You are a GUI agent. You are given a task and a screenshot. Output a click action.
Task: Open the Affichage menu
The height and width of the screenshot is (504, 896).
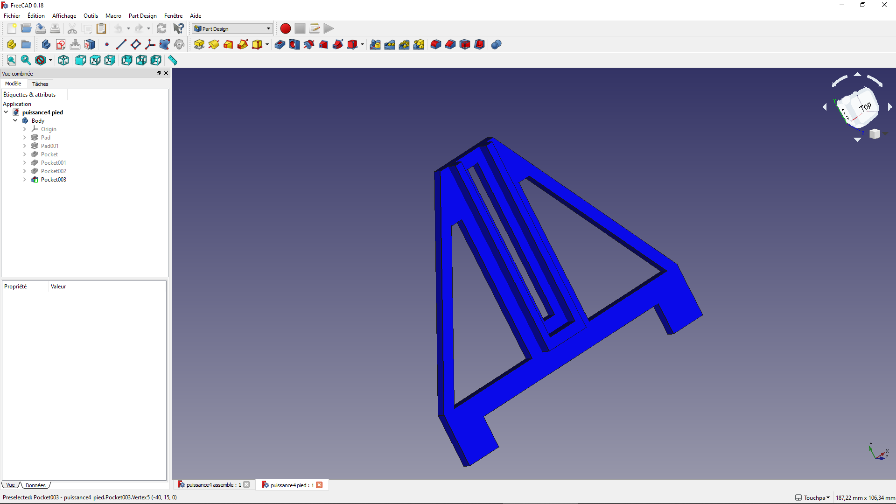click(x=64, y=15)
